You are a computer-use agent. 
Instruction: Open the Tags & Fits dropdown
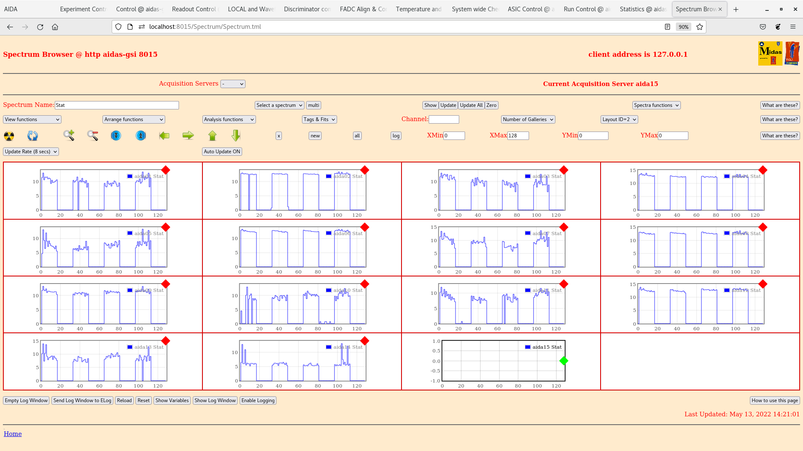(320, 119)
